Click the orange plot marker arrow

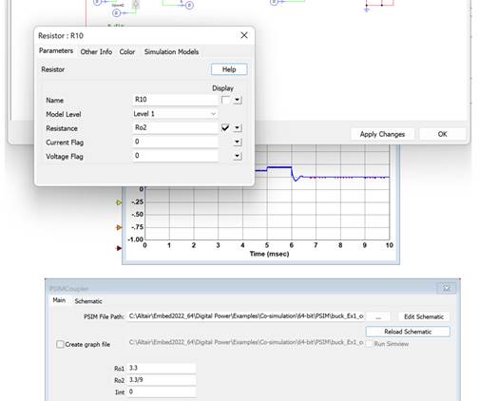click(x=119, y=227)
